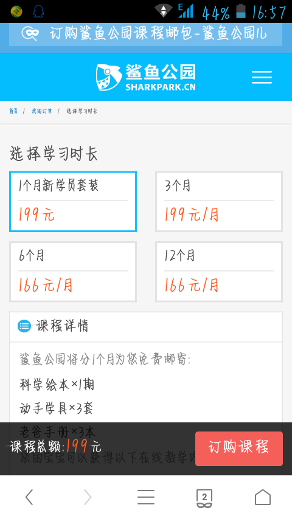
Task: Tap the 订购课程 order button
Action: point(239,449)
